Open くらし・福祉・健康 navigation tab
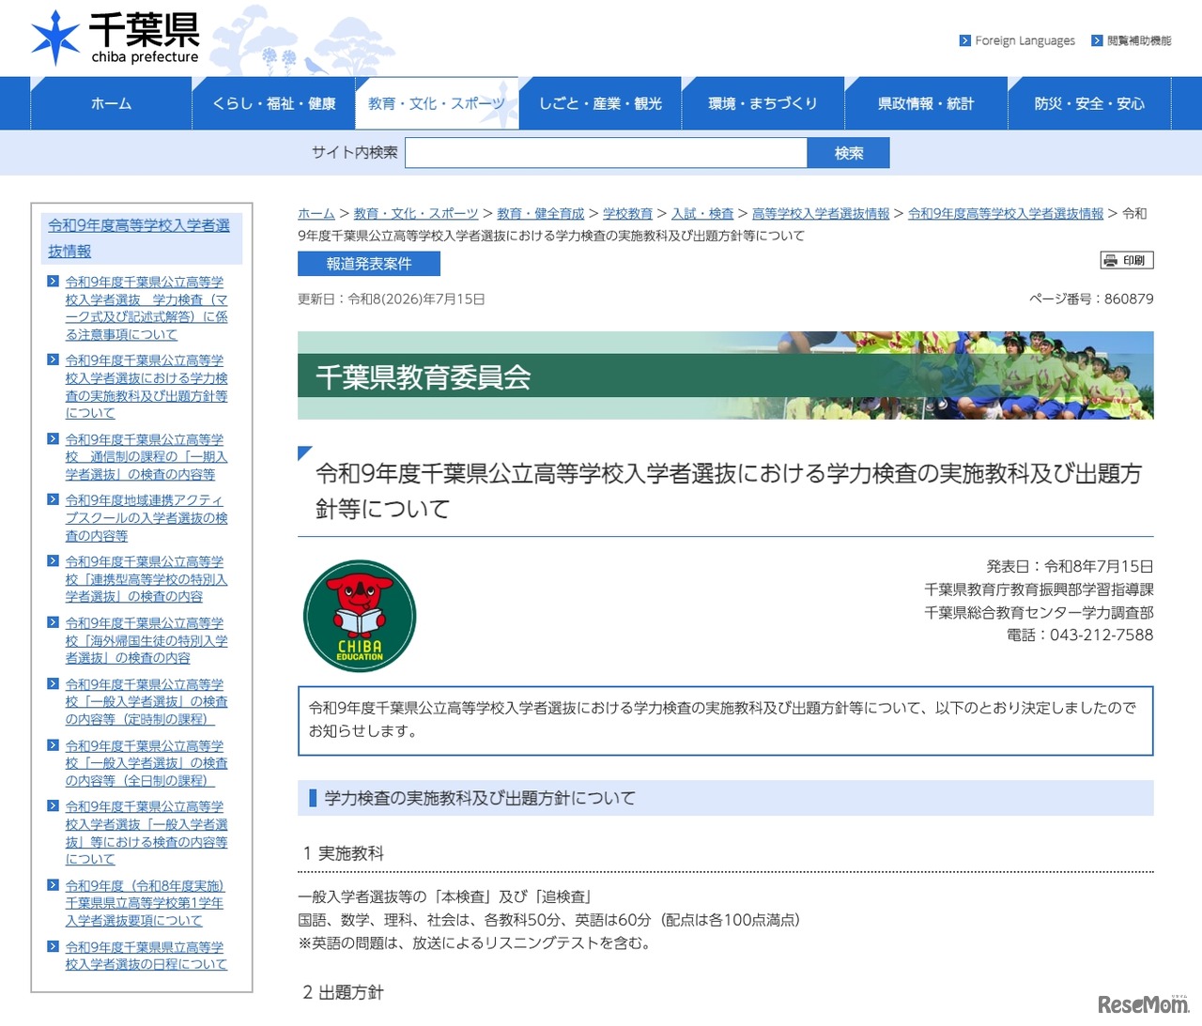Image resolution: width=1202 pixels, height=1026 pixels. tap(274, 103)
